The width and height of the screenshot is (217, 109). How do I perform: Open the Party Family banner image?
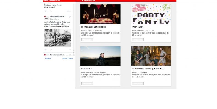(x=151, y=14)
